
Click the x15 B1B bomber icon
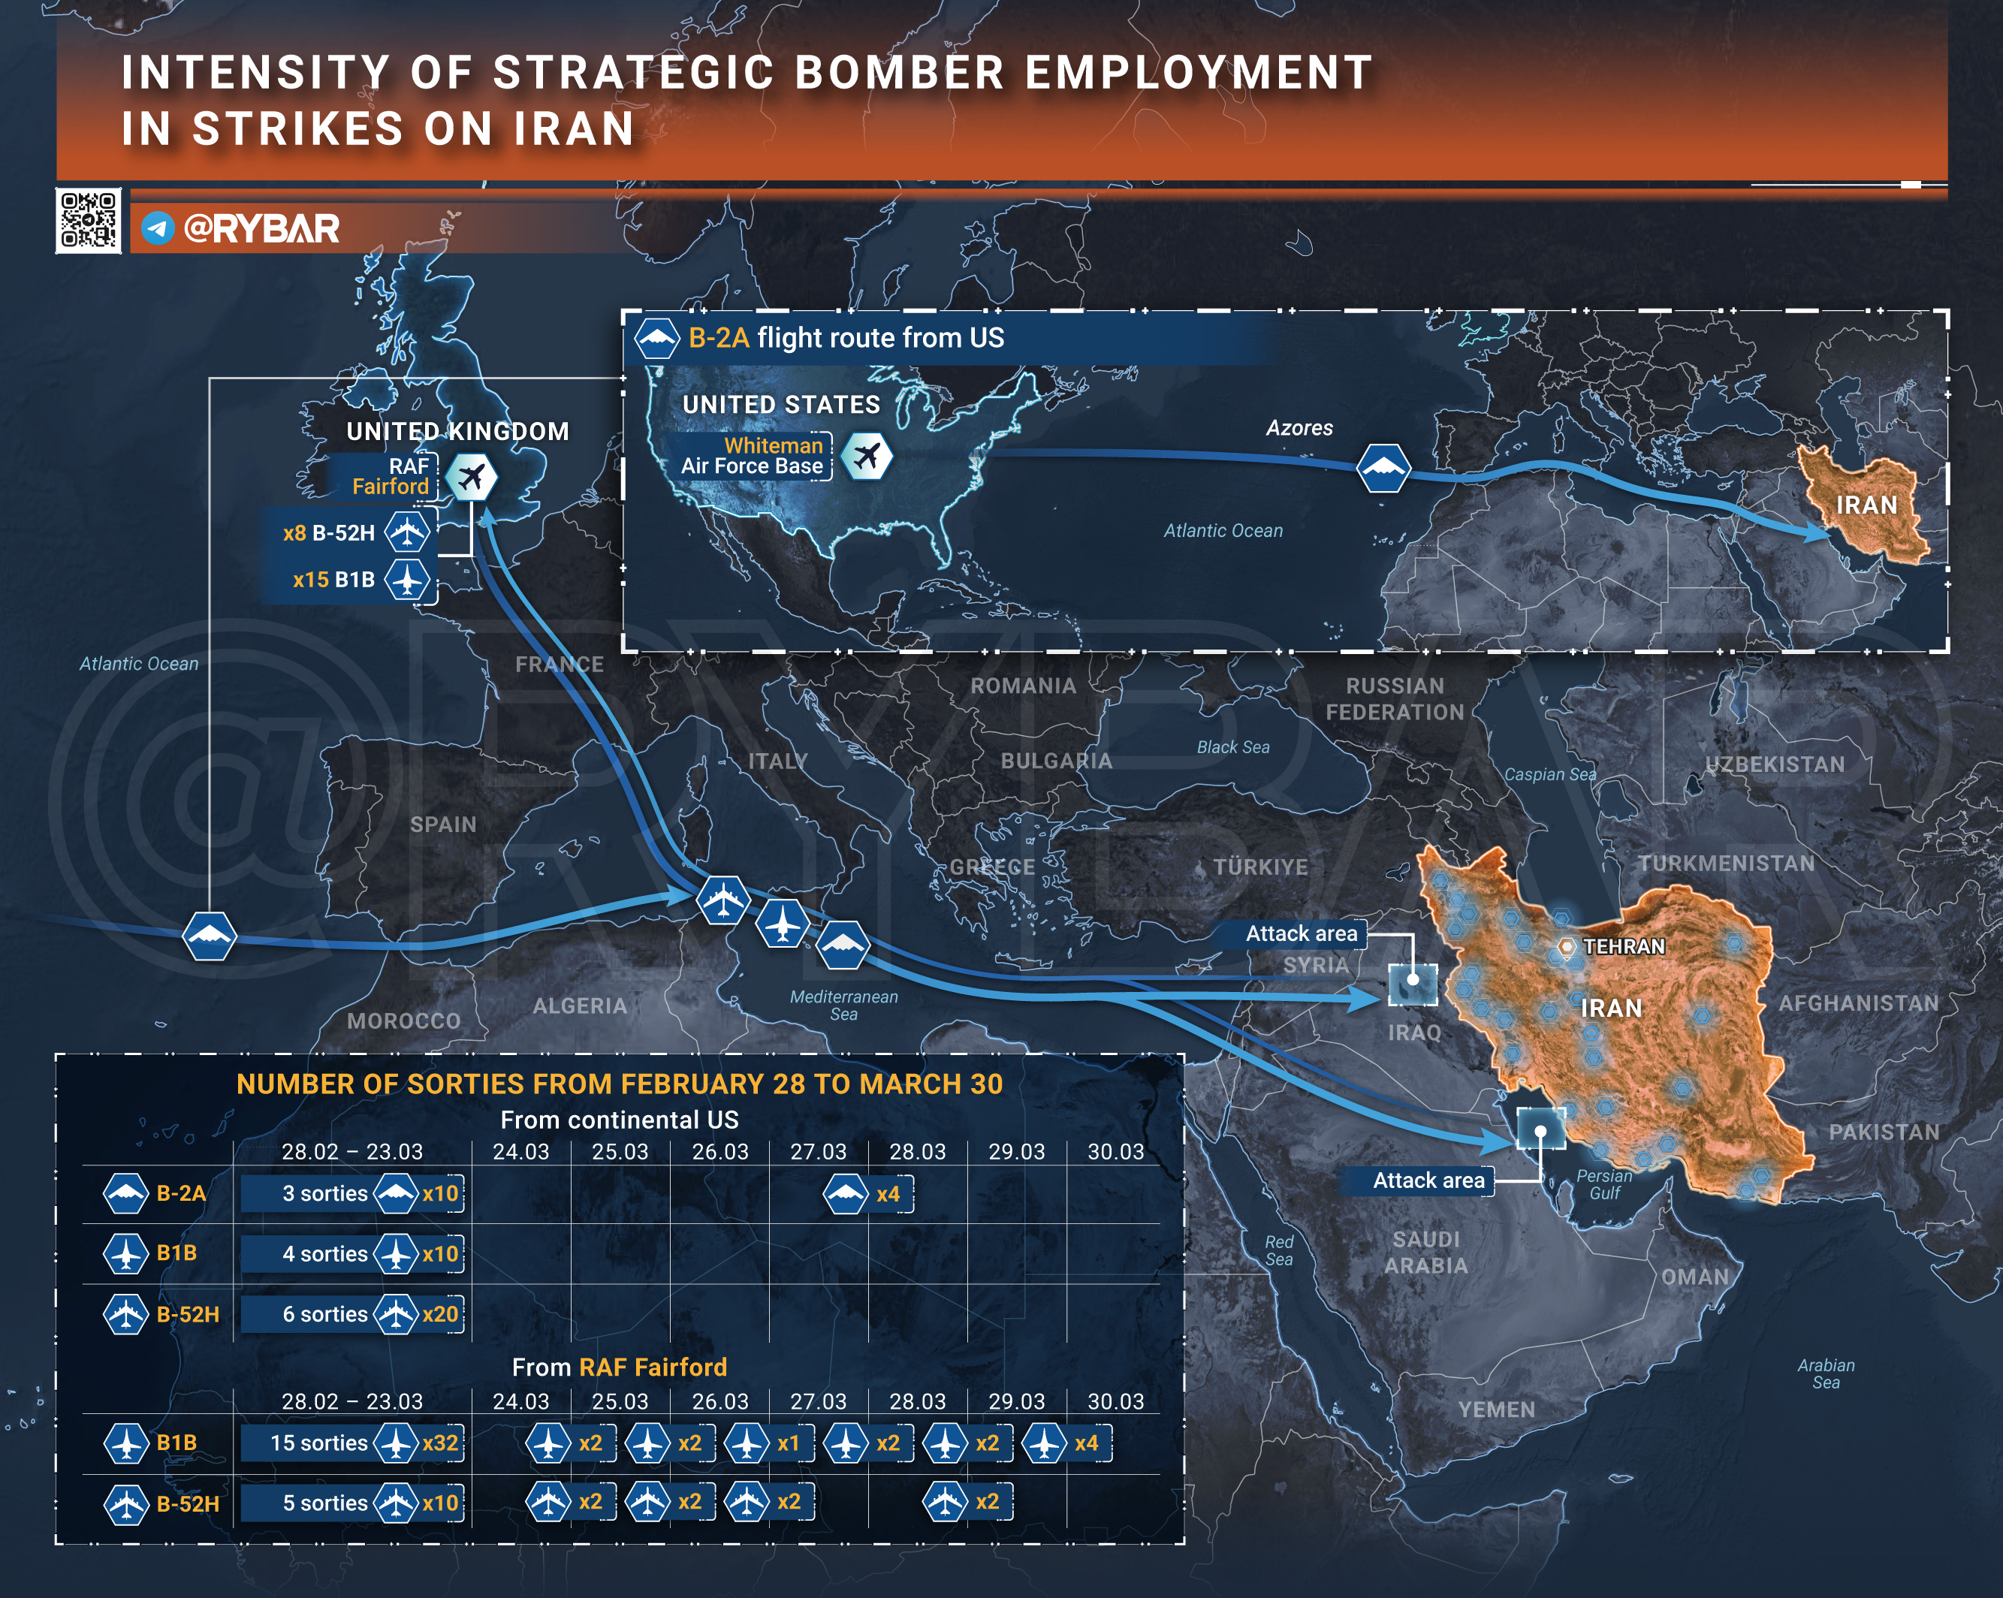pyautogui.click(x=407, y=580)
